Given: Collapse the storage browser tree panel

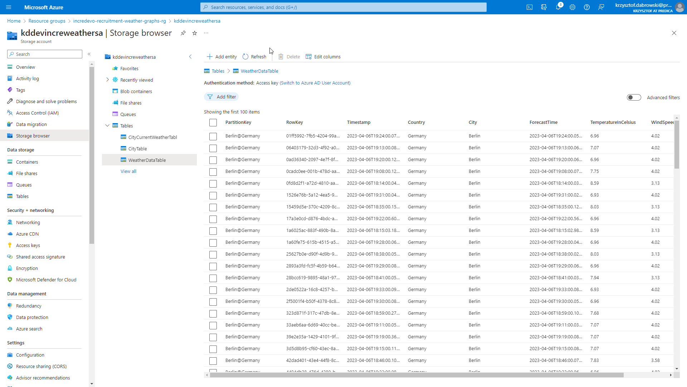Looking at the screenshot, I should pos(190,57).
